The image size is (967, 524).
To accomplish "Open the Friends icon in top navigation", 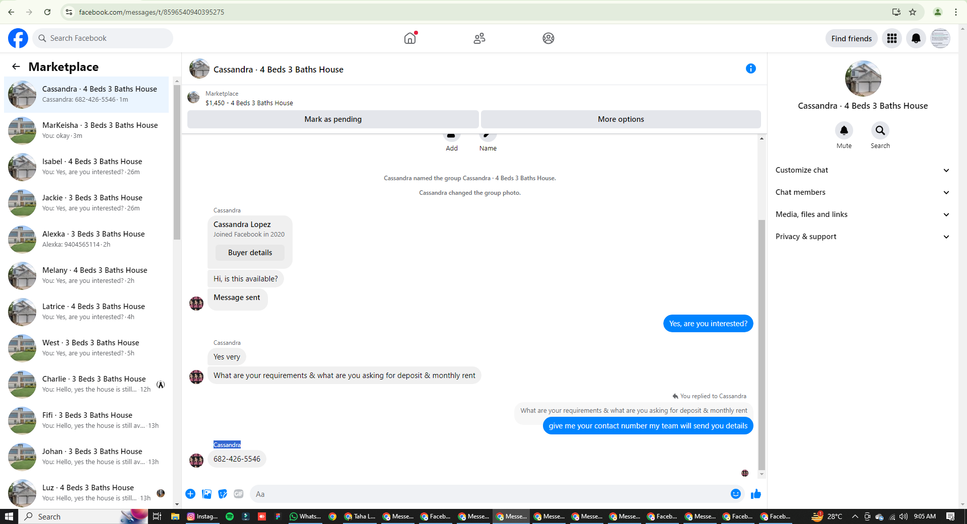I will [x=479, y=38].
